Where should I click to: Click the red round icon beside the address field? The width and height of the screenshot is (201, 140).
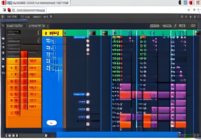pos(9,10)
